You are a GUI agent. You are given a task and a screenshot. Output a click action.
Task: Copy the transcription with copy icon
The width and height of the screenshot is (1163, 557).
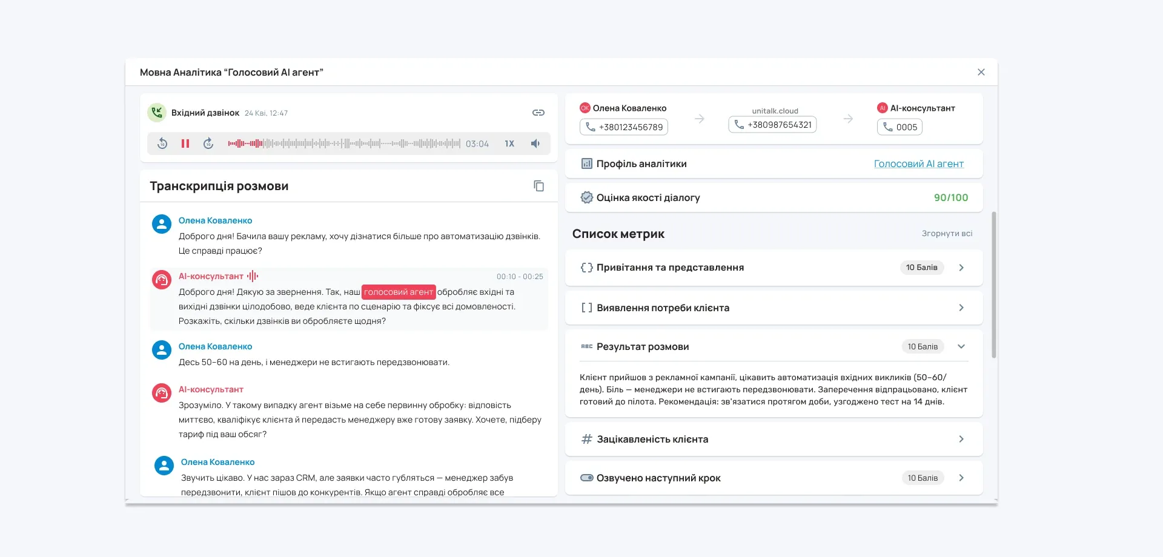coord(538,186)
